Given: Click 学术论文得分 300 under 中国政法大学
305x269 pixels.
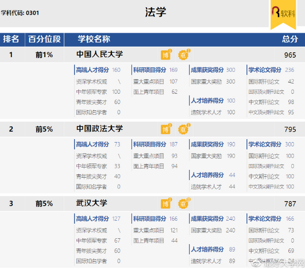Looking at the screenshot, I should [271, 145].
